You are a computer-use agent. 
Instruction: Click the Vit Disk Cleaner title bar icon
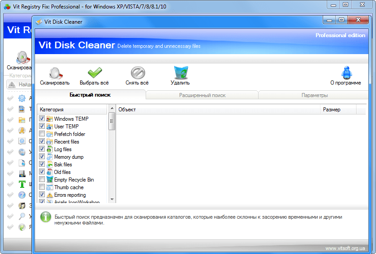[39, 22]
